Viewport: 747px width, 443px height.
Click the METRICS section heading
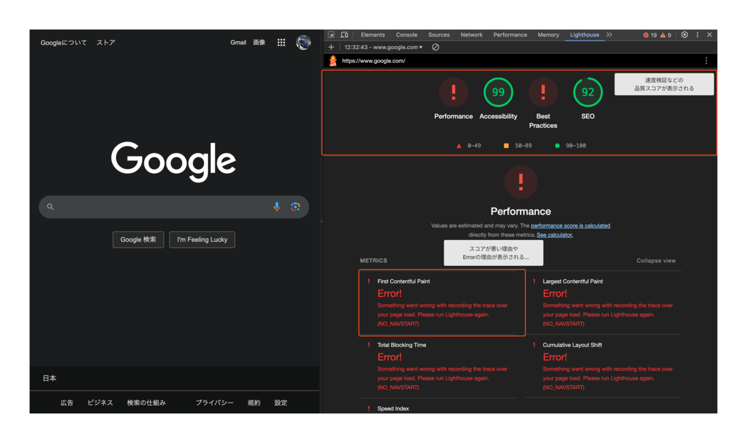374,261
